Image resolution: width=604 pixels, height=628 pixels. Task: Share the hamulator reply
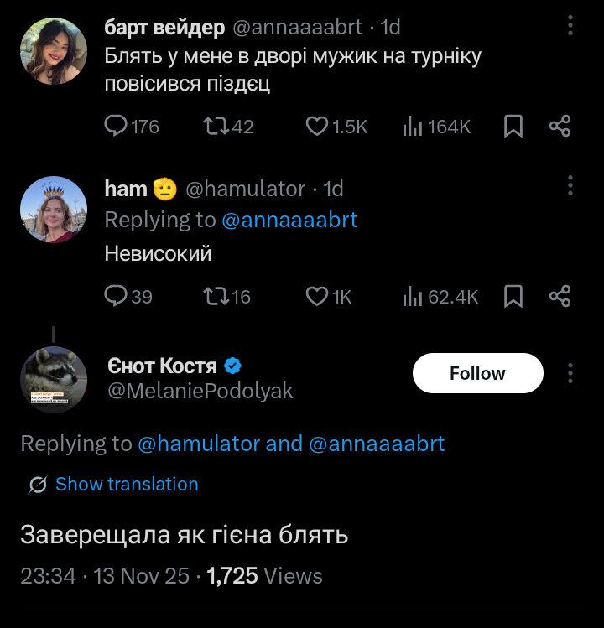tap(560, 296)
